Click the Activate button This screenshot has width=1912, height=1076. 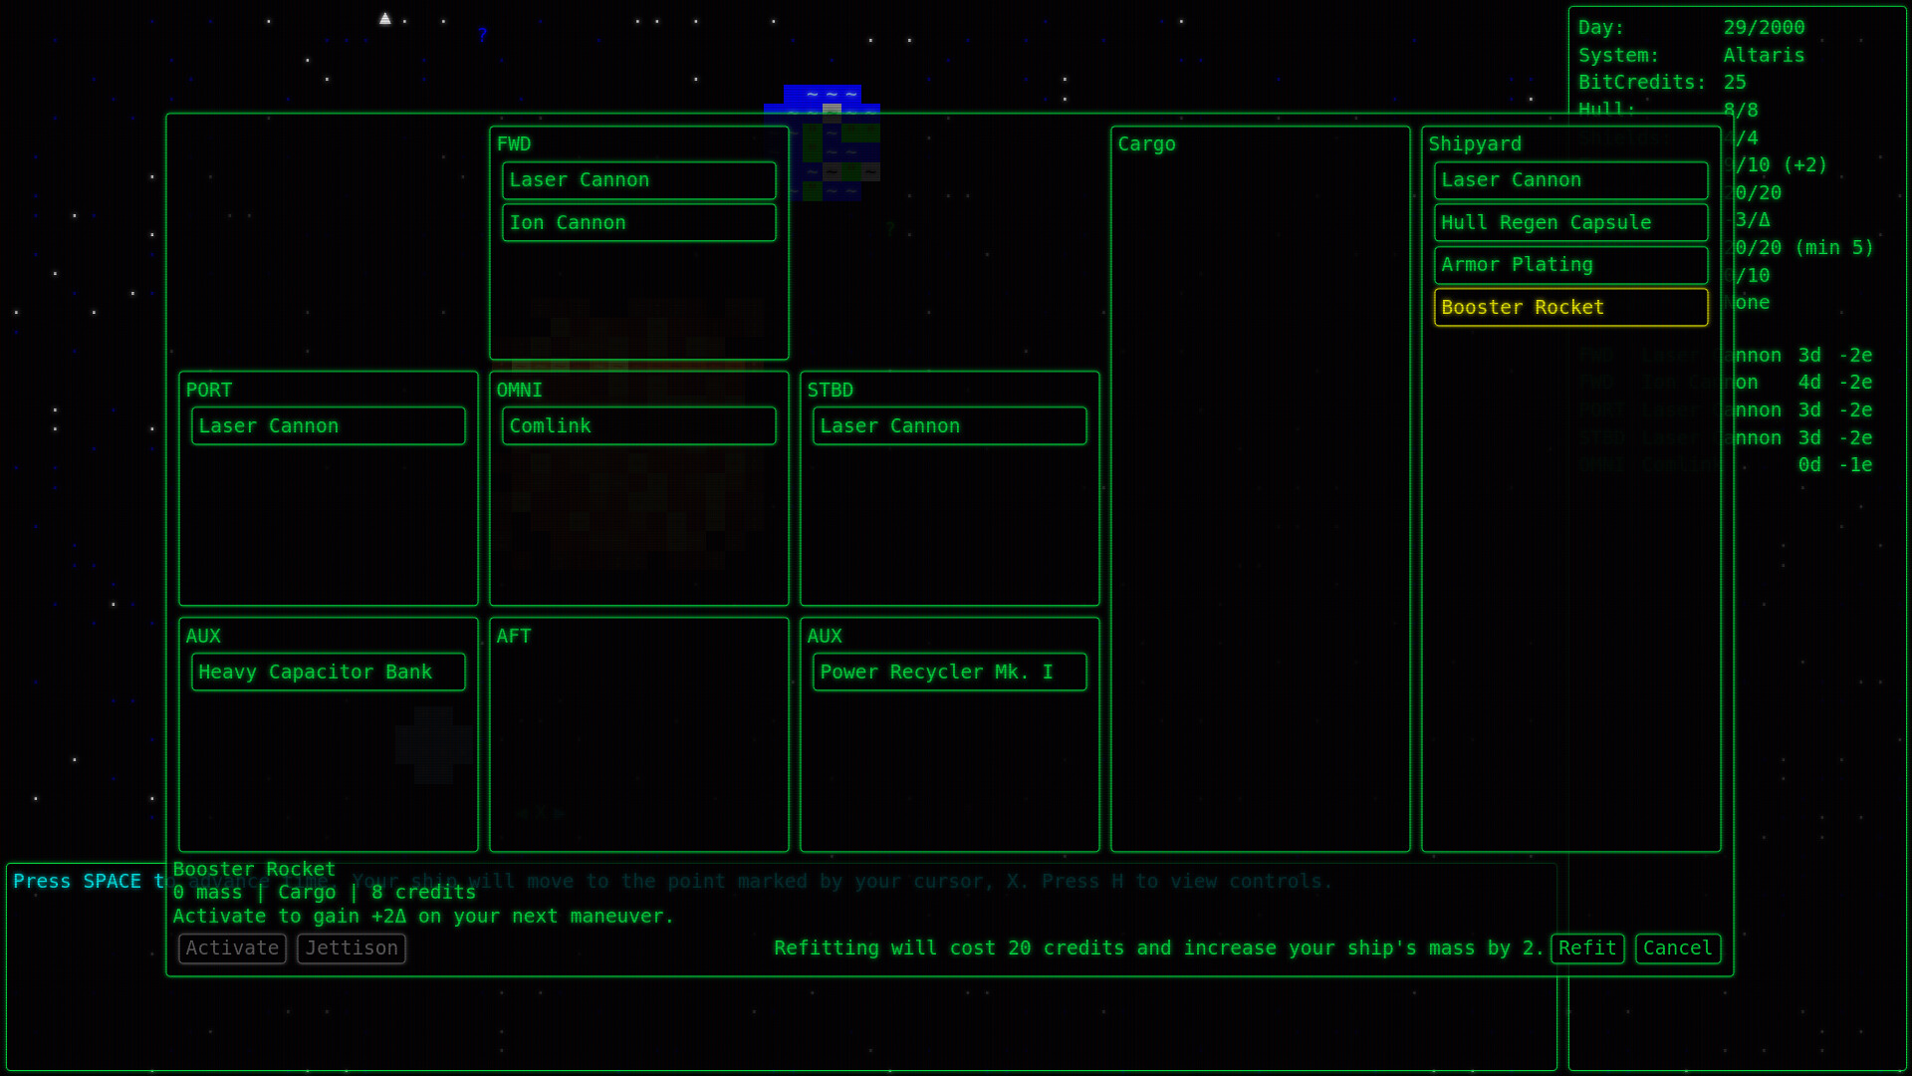click(x=232, y=947)
